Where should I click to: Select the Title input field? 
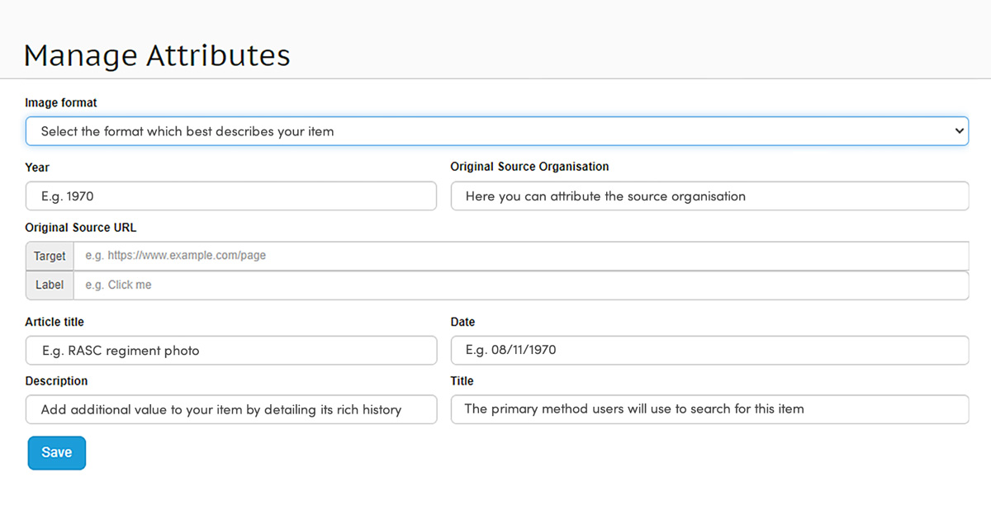(709, 409)
